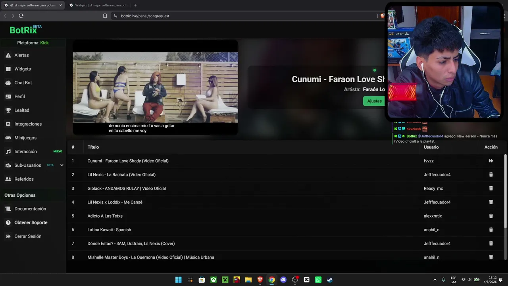The image size is (508, 286).
Task: Open the Alertas section icon
Action: coord(8,55)
